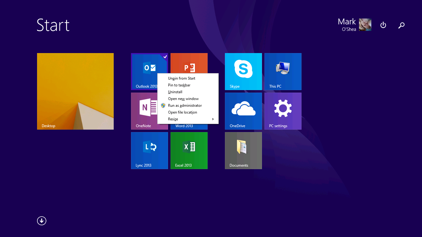
Task: Uncheck the selected Outlook 2013 tile checkmark
Action: (x=165, y=56)
